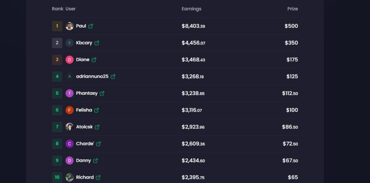Click the username Phantasy
Screen dimensions: 370x183
87,93
